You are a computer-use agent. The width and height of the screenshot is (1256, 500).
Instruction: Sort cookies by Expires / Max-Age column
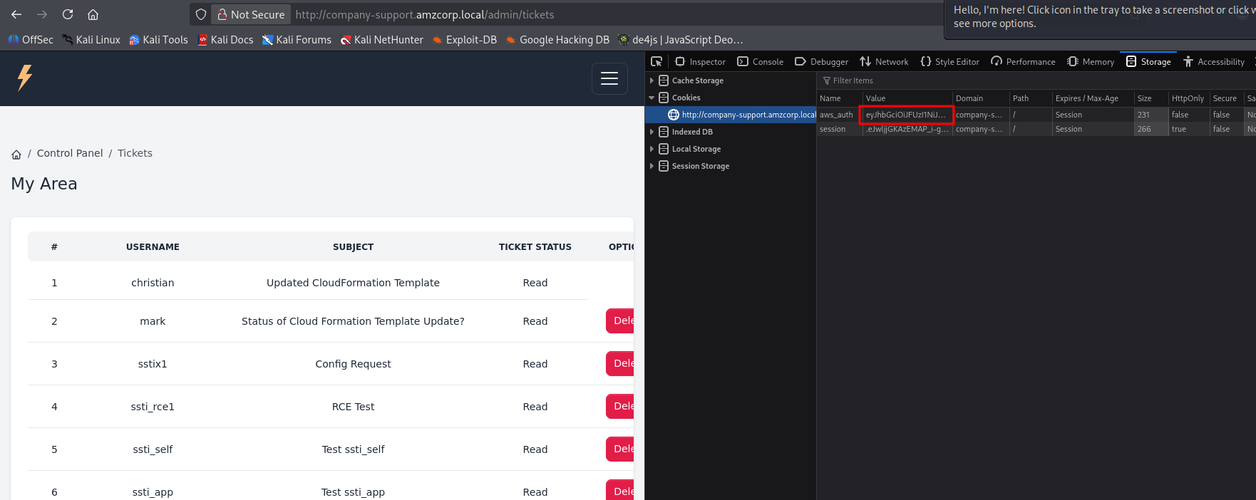pyautogui.click(x=1093, y=98)
